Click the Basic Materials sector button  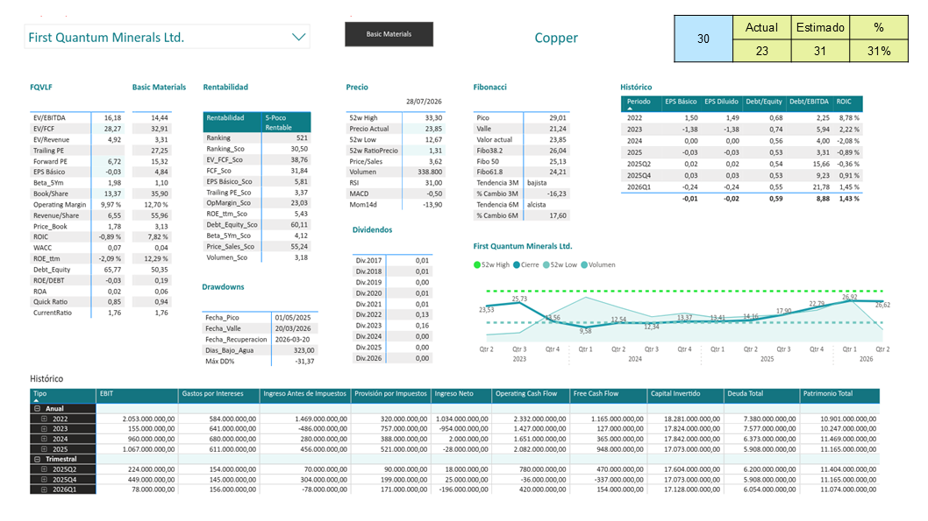pyautogui.click(x=389, y=34)
